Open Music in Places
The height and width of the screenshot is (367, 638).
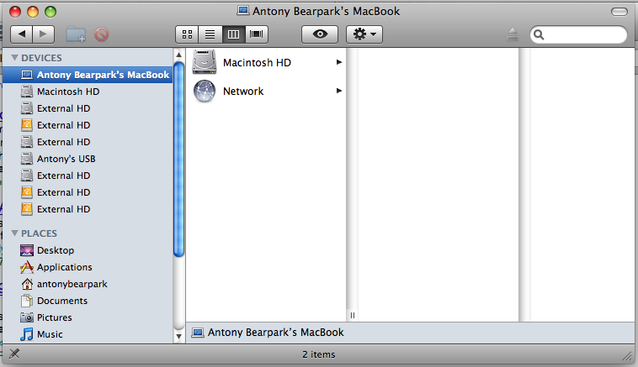coord(88,334)
